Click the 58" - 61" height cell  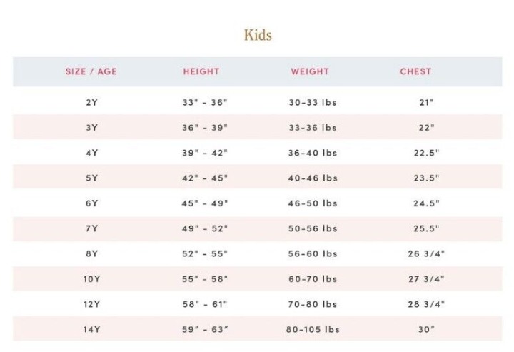pos(205,304)
